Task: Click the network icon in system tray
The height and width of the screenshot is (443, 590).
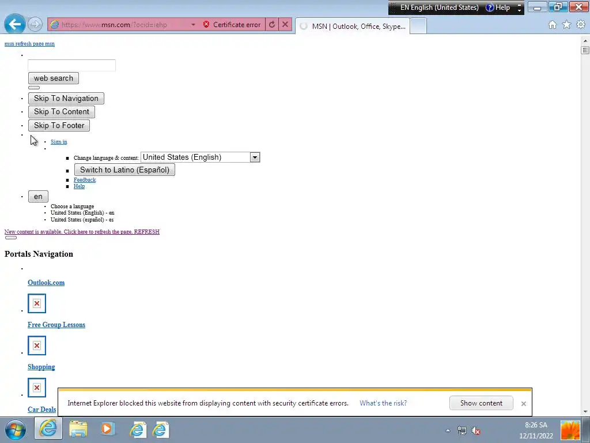Action: pyautogui.click(x=462, y=430)
